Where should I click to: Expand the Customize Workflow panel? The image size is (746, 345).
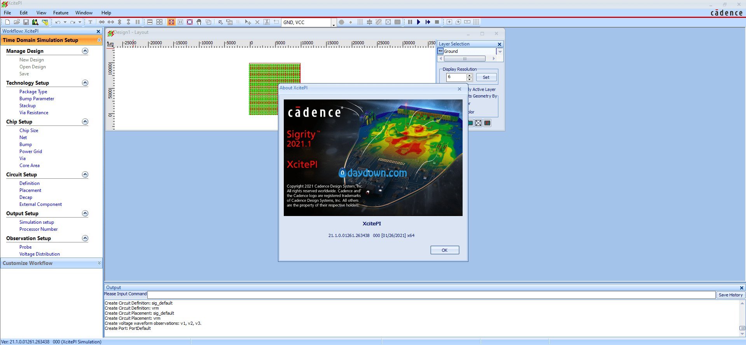pos(99,263)
